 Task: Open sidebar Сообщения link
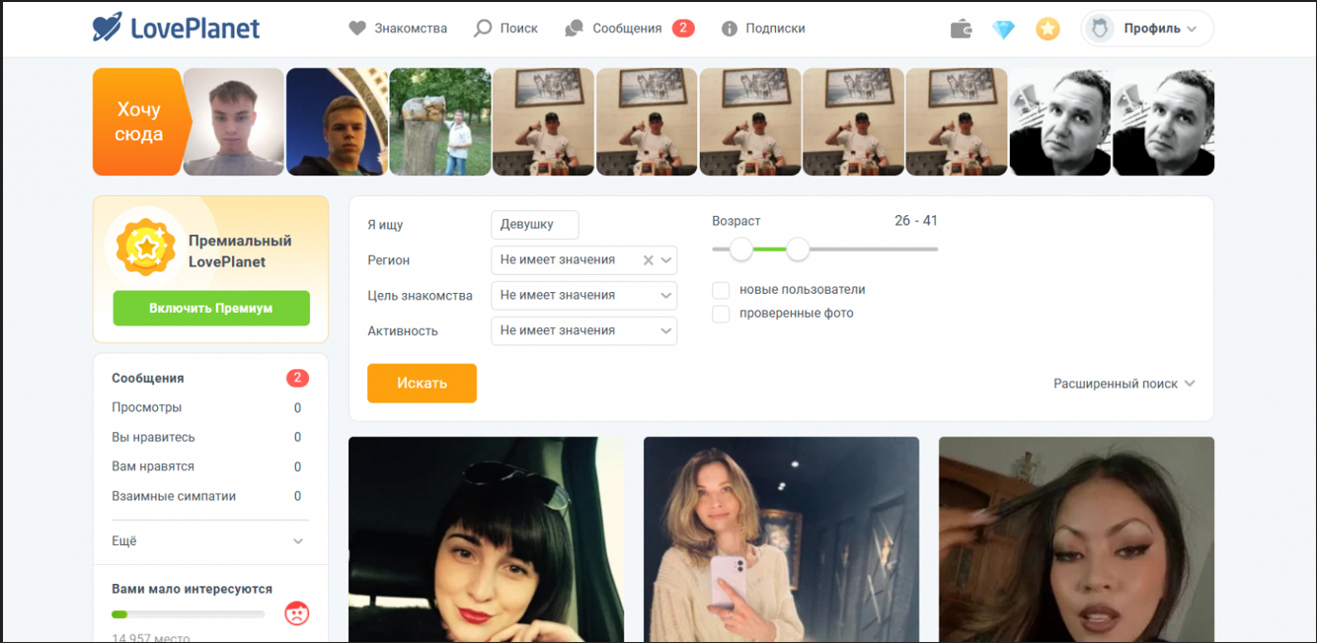coord(148,378)
